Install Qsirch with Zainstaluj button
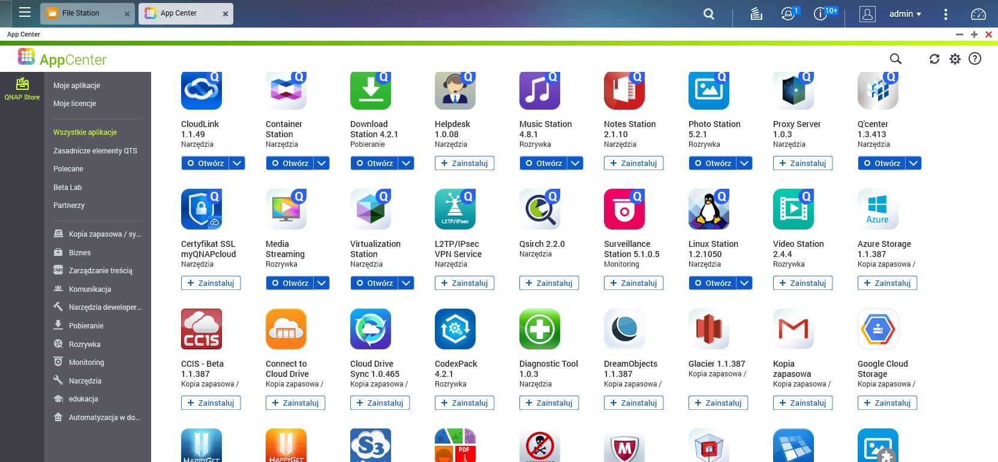This screenshot has width=998, height=462. point(549,283)
